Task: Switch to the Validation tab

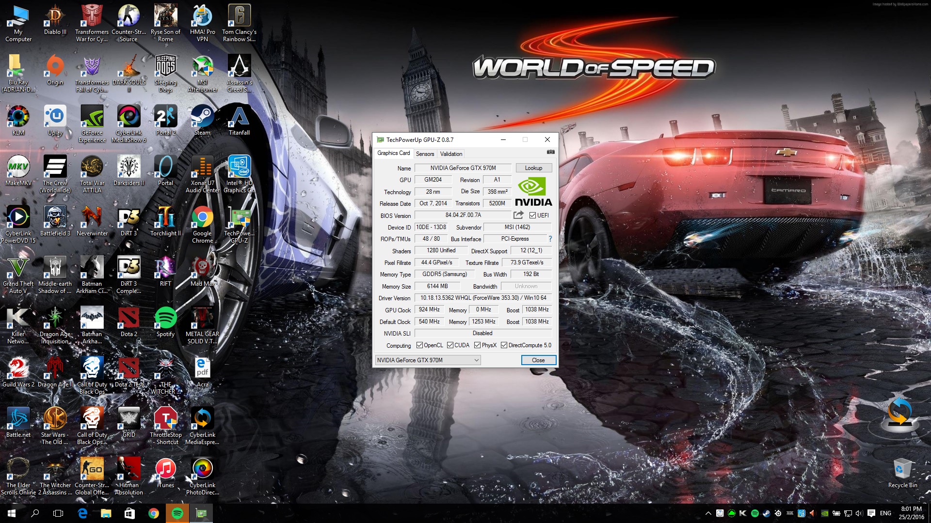Action: coord(451,154)
